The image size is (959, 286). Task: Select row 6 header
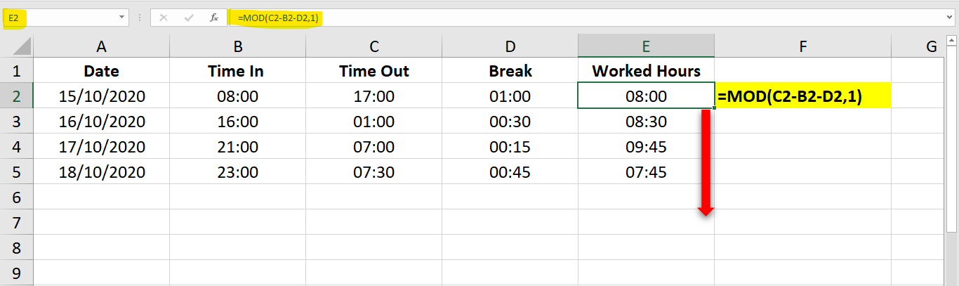(x=17, y=197)
